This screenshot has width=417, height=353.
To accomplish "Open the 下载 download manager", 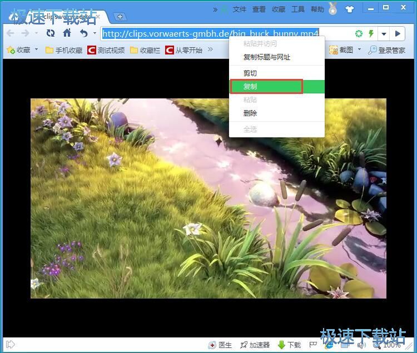I will [289, 345].
